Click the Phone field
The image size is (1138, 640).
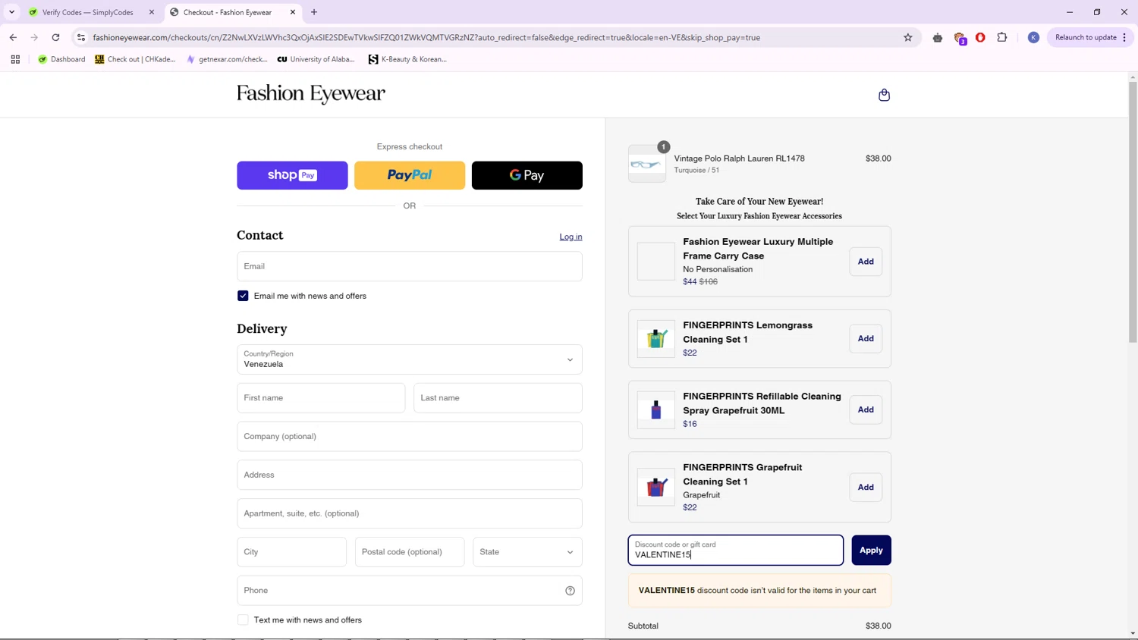[x=410, y=591]
